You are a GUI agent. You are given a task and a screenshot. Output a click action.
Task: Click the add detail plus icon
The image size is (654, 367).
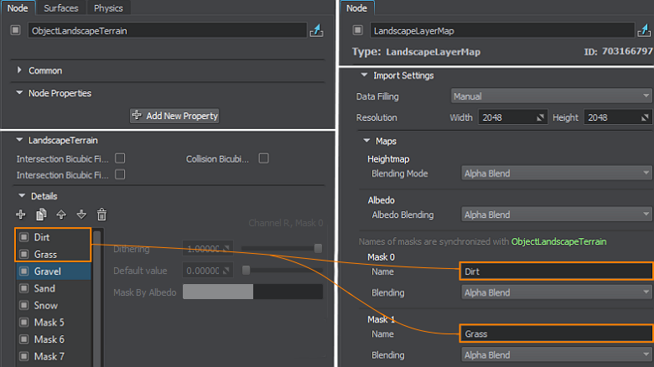(x=20, y=215)
